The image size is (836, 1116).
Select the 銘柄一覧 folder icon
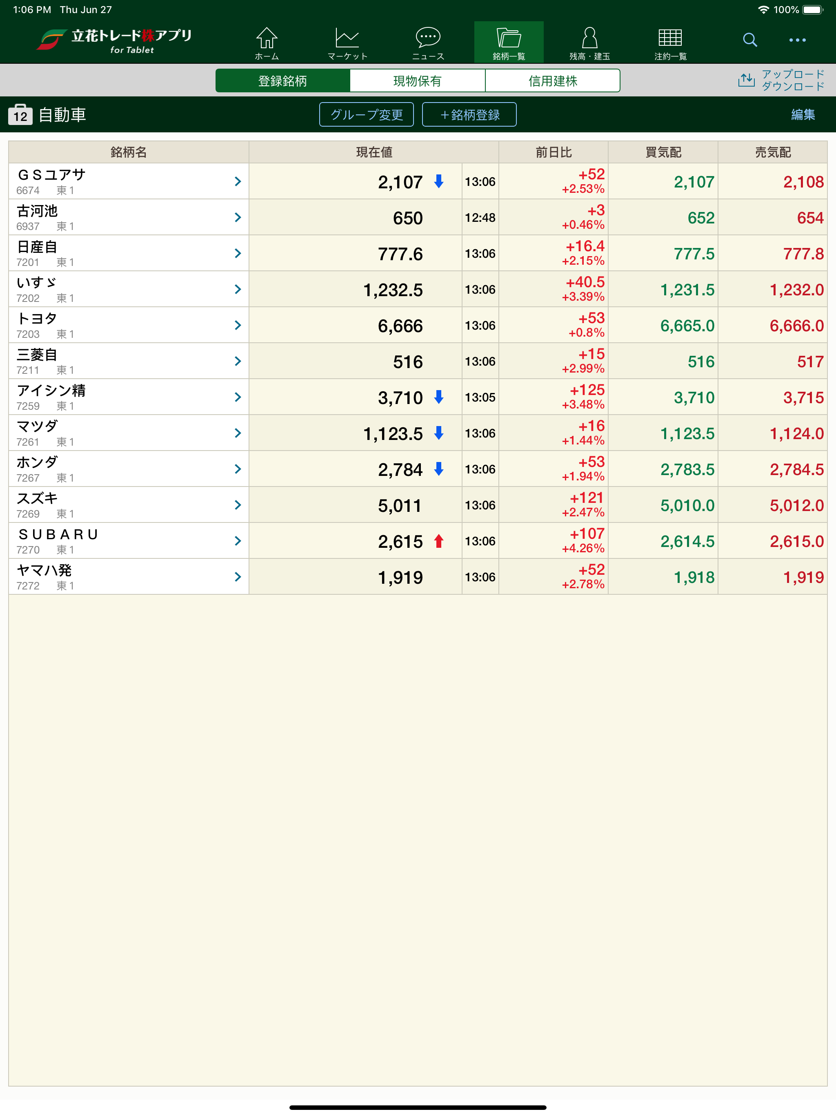[509, 43]
